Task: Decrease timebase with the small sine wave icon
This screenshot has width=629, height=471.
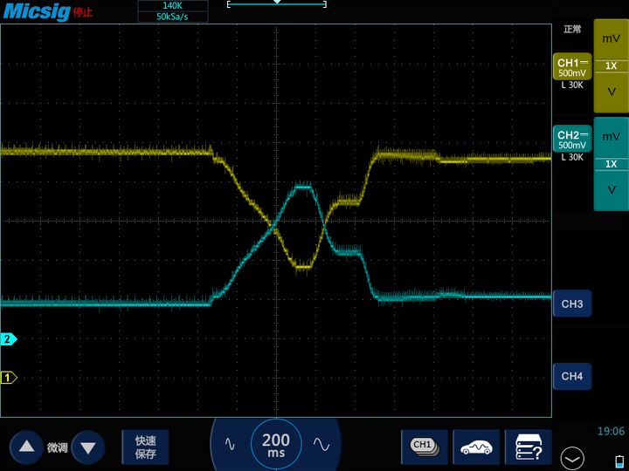Action: 230,444
